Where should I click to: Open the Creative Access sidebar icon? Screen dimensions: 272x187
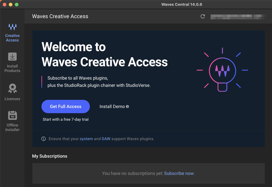[x=12, y=27]
